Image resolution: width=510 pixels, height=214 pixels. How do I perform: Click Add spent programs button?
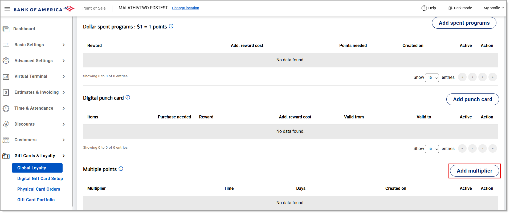(x=464, y=23)
